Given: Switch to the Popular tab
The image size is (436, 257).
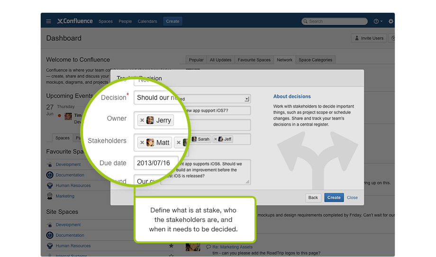Looking at the screenshot, I should [196, 60].
